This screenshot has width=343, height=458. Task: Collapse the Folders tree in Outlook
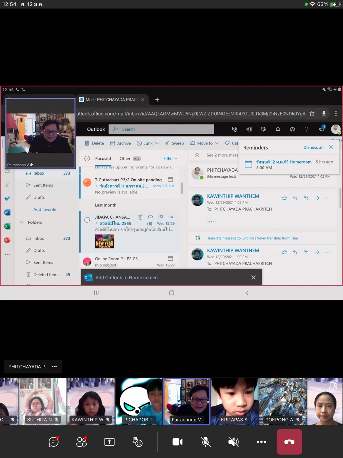point(23,222)
